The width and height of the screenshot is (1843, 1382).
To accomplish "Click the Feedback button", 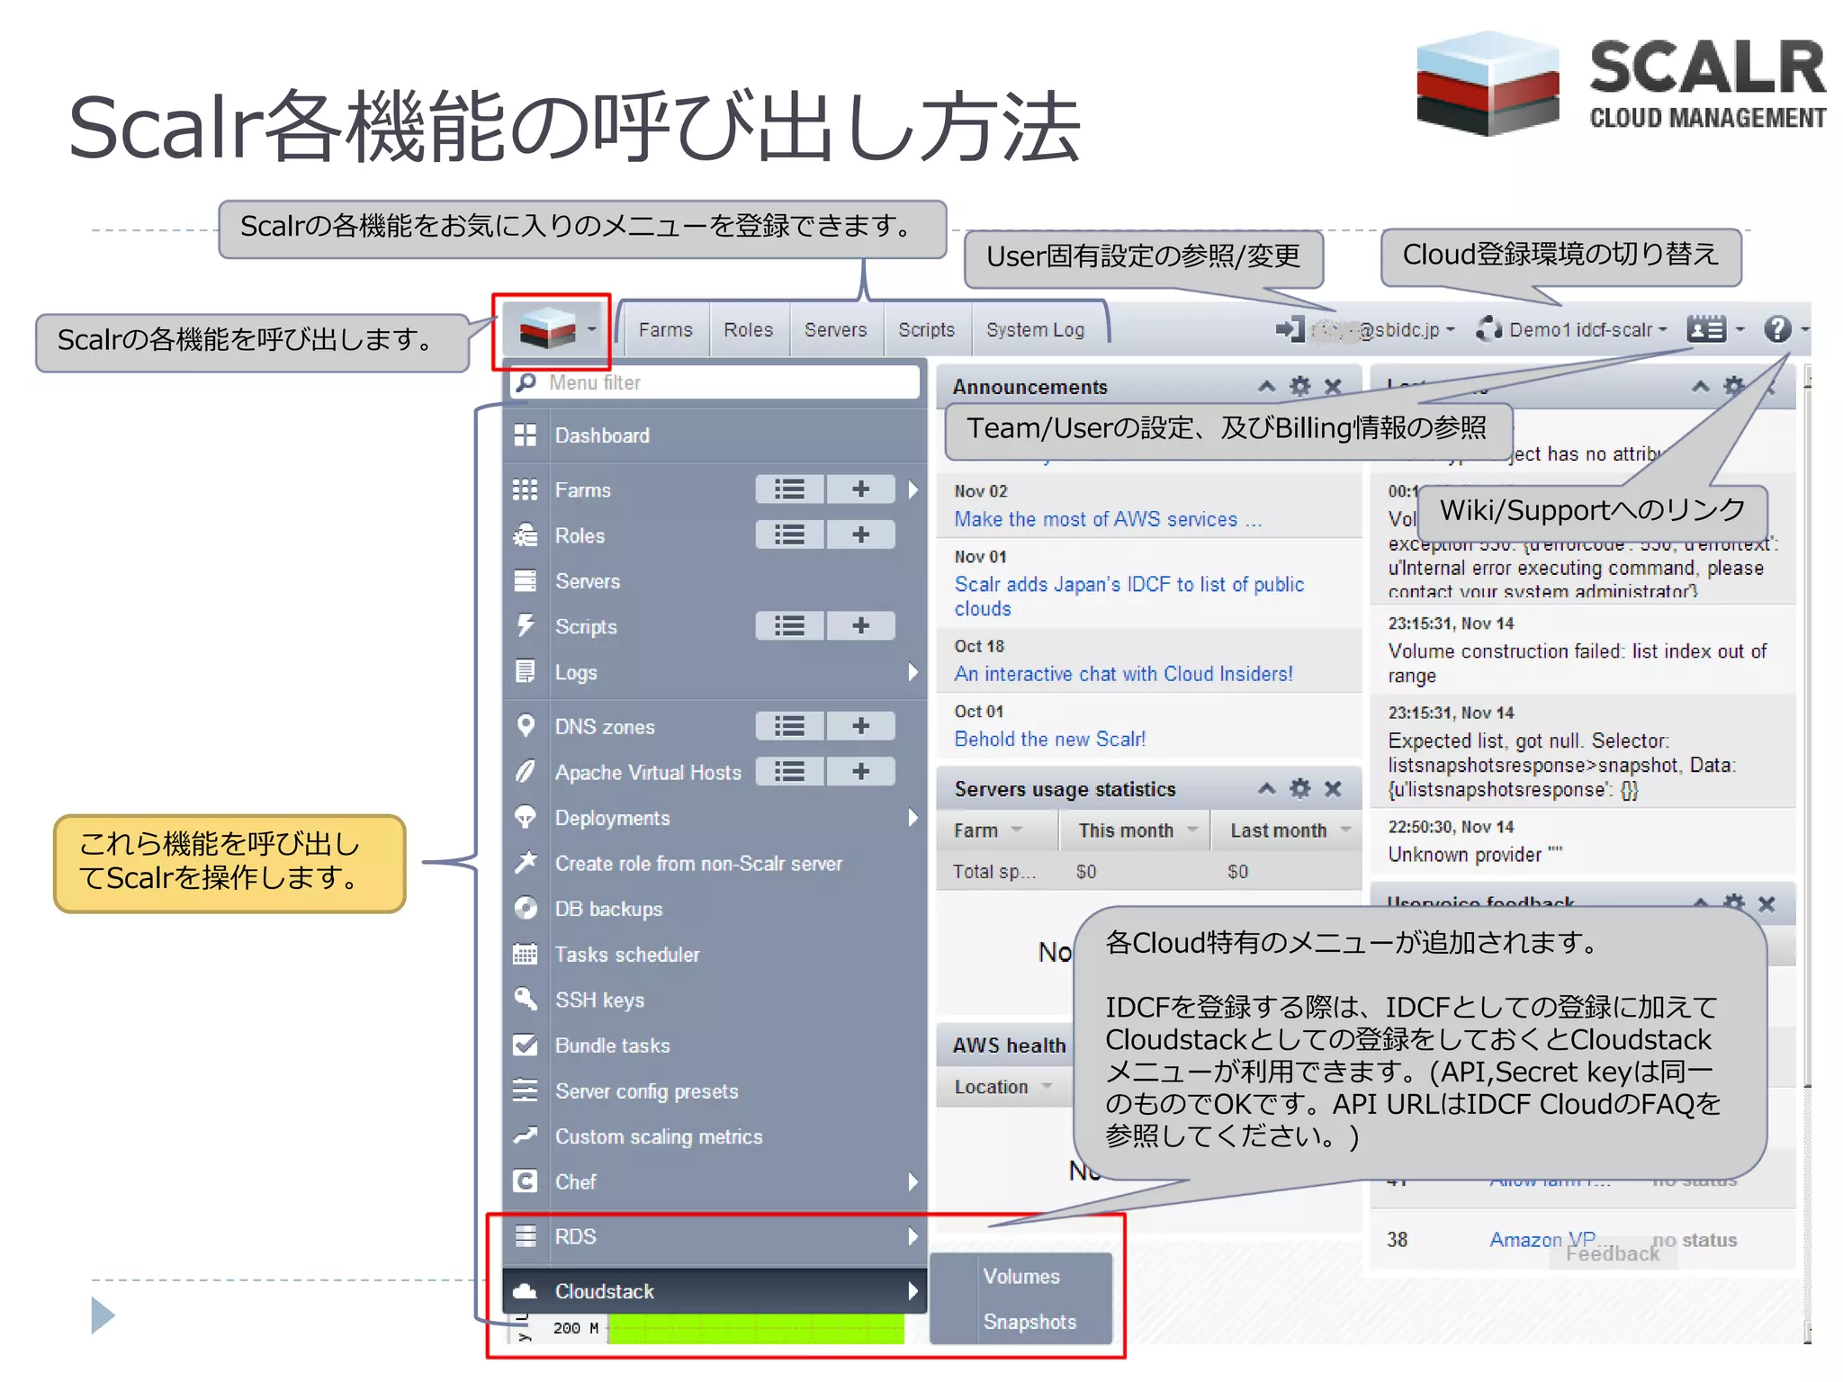I will (1612, 1254).
